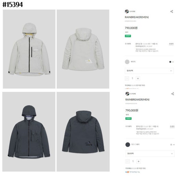Open details link in top listing benefits section
The height and width of the screenshot is (181, 178).
pyautogui.click(x=171, y=44)
